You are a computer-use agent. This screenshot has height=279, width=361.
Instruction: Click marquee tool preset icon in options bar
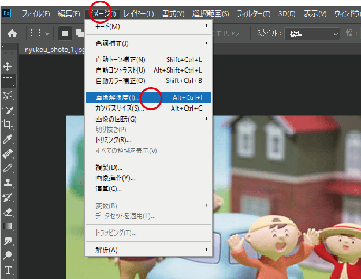[35, 33]
